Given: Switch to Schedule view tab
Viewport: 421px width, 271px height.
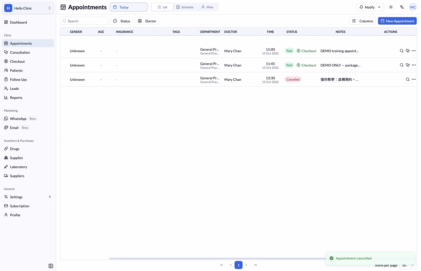Looking at the screenshot, I should coord(185,7).
